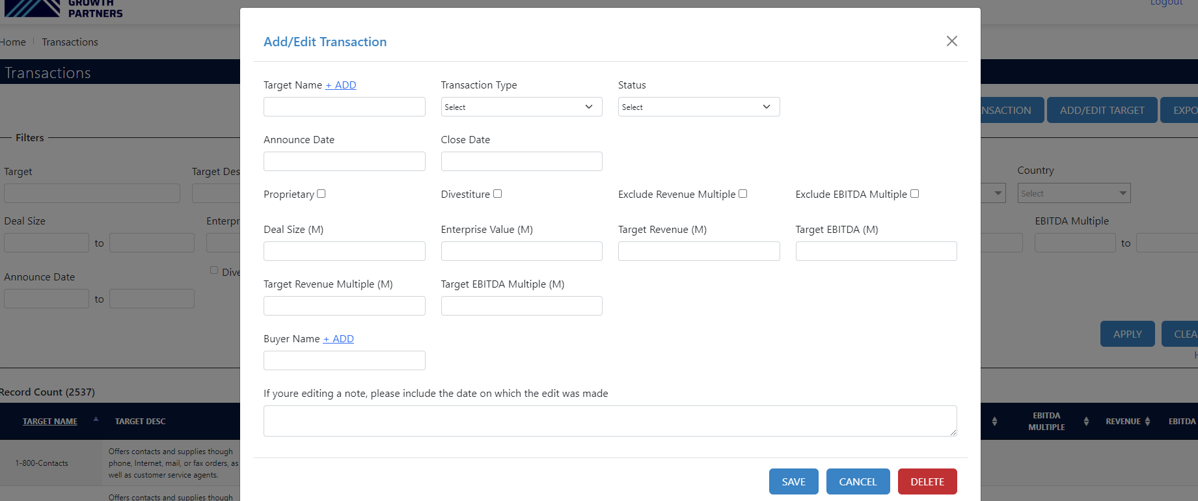
Task: Tick Exclude EBITDA Multiple checkbox
Action: (x=914, y=194)
